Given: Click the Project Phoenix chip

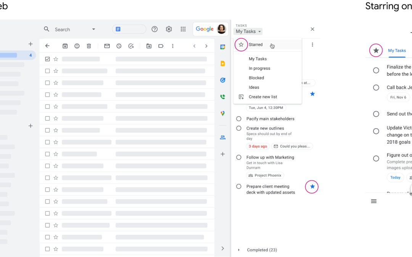Looking at the screenshot, I should pos(265,175).
